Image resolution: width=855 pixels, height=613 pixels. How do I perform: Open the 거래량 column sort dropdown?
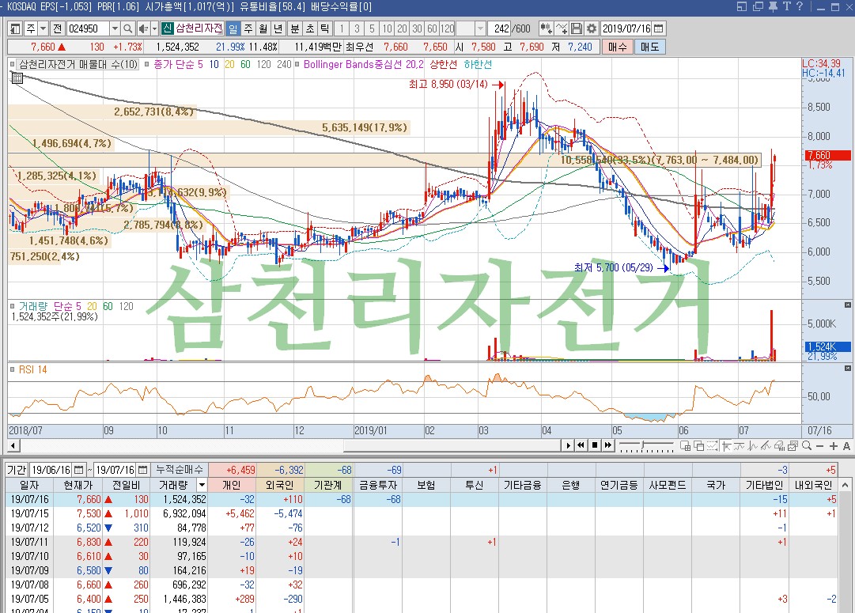(202, 485)
